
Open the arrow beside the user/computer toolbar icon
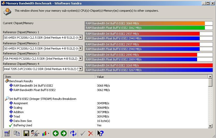point(39,134)
